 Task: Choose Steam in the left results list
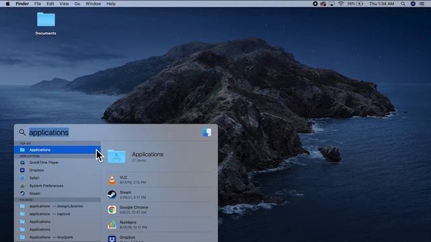click(57, 194)
